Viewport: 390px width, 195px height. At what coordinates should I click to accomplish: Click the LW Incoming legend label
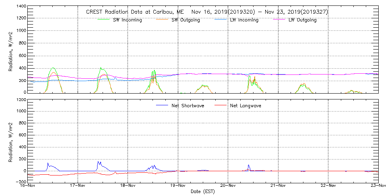coord(244,20)
